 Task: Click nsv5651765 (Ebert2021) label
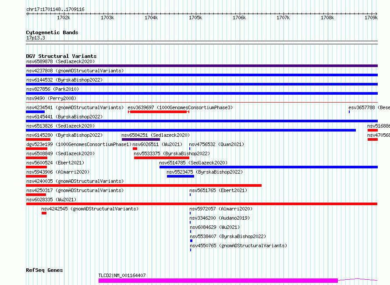point(218,190)
